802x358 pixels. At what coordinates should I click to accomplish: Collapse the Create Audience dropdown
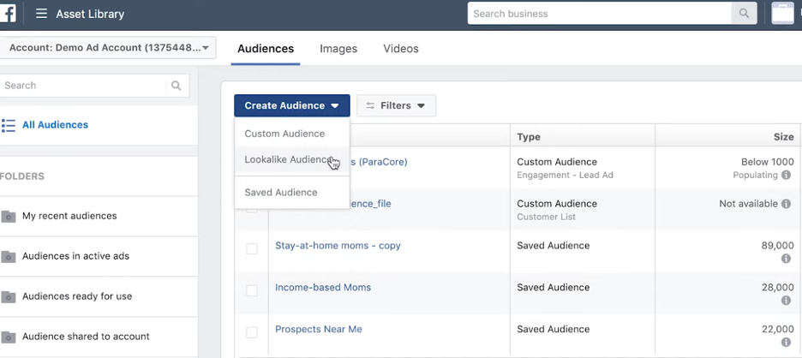point(292,105)
